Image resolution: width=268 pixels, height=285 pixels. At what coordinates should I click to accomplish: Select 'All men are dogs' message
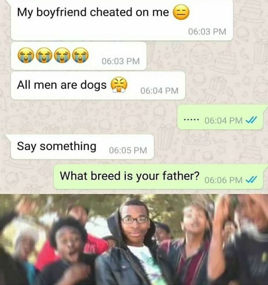click(x=98, y=85)
